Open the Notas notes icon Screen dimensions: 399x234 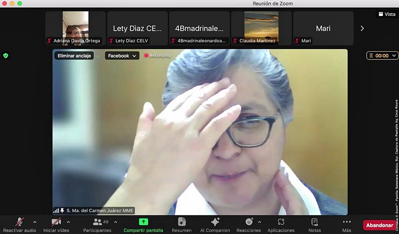pos(314,222)
